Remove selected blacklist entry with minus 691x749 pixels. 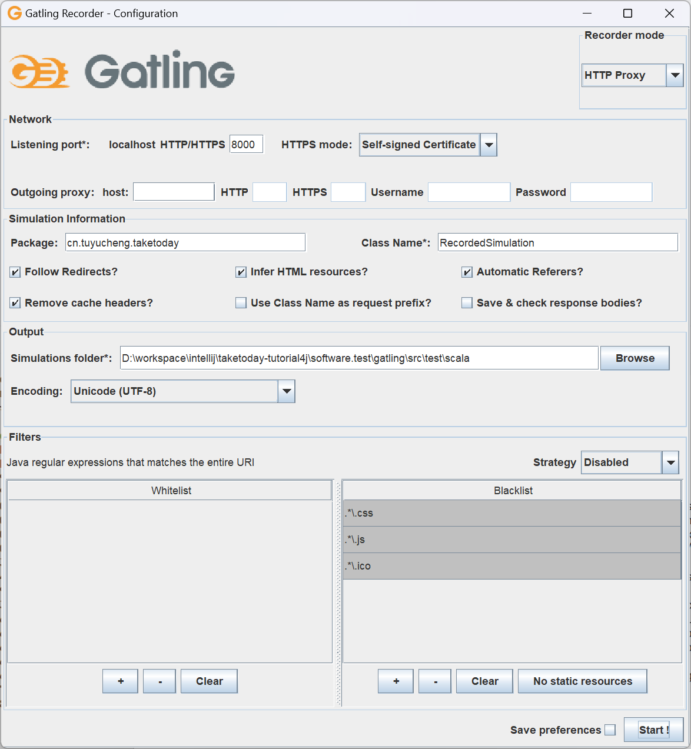click(x=435, y=681)
